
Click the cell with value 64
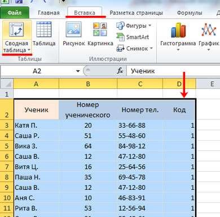[x=88, y=146]
